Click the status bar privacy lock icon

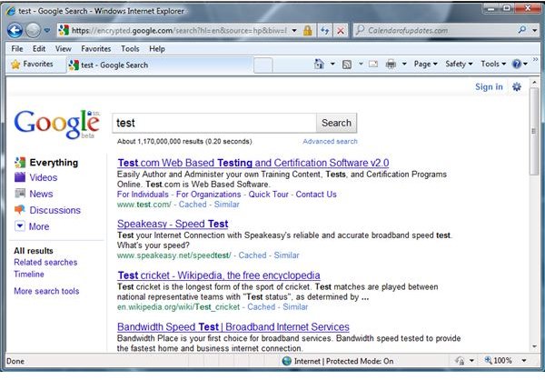(460, 361)
